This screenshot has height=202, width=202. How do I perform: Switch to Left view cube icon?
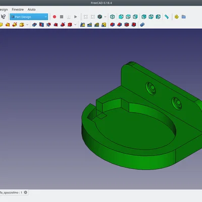tap(158, 17)
